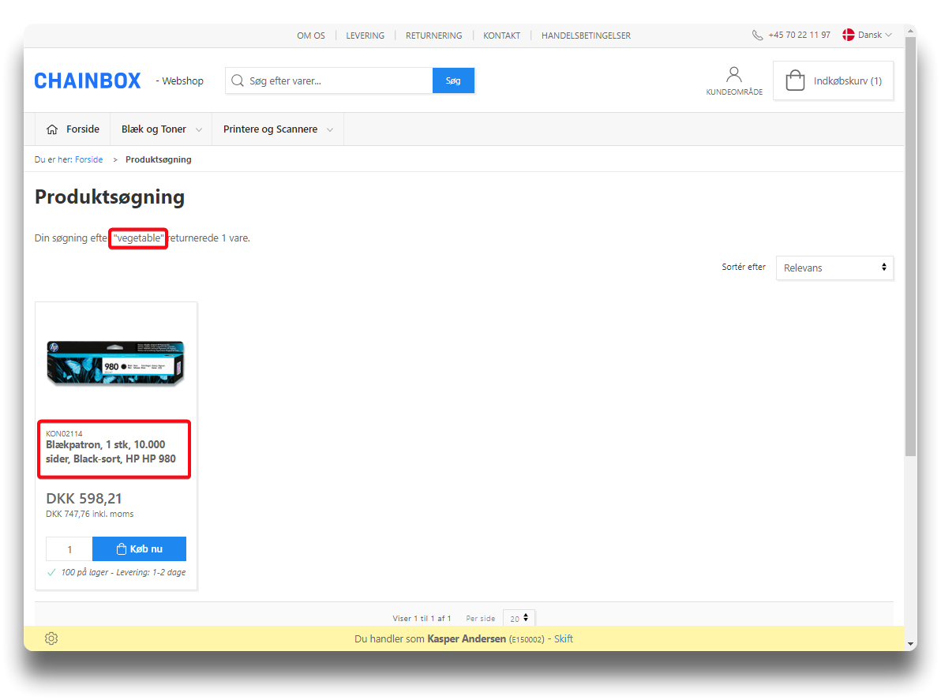Go to the RETURNERING page
This screenshot has height=700, width=941.
pyautogui.click(x=433, y=36)
